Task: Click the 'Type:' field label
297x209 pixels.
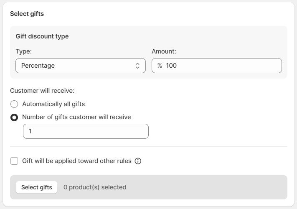Action: 24,51
